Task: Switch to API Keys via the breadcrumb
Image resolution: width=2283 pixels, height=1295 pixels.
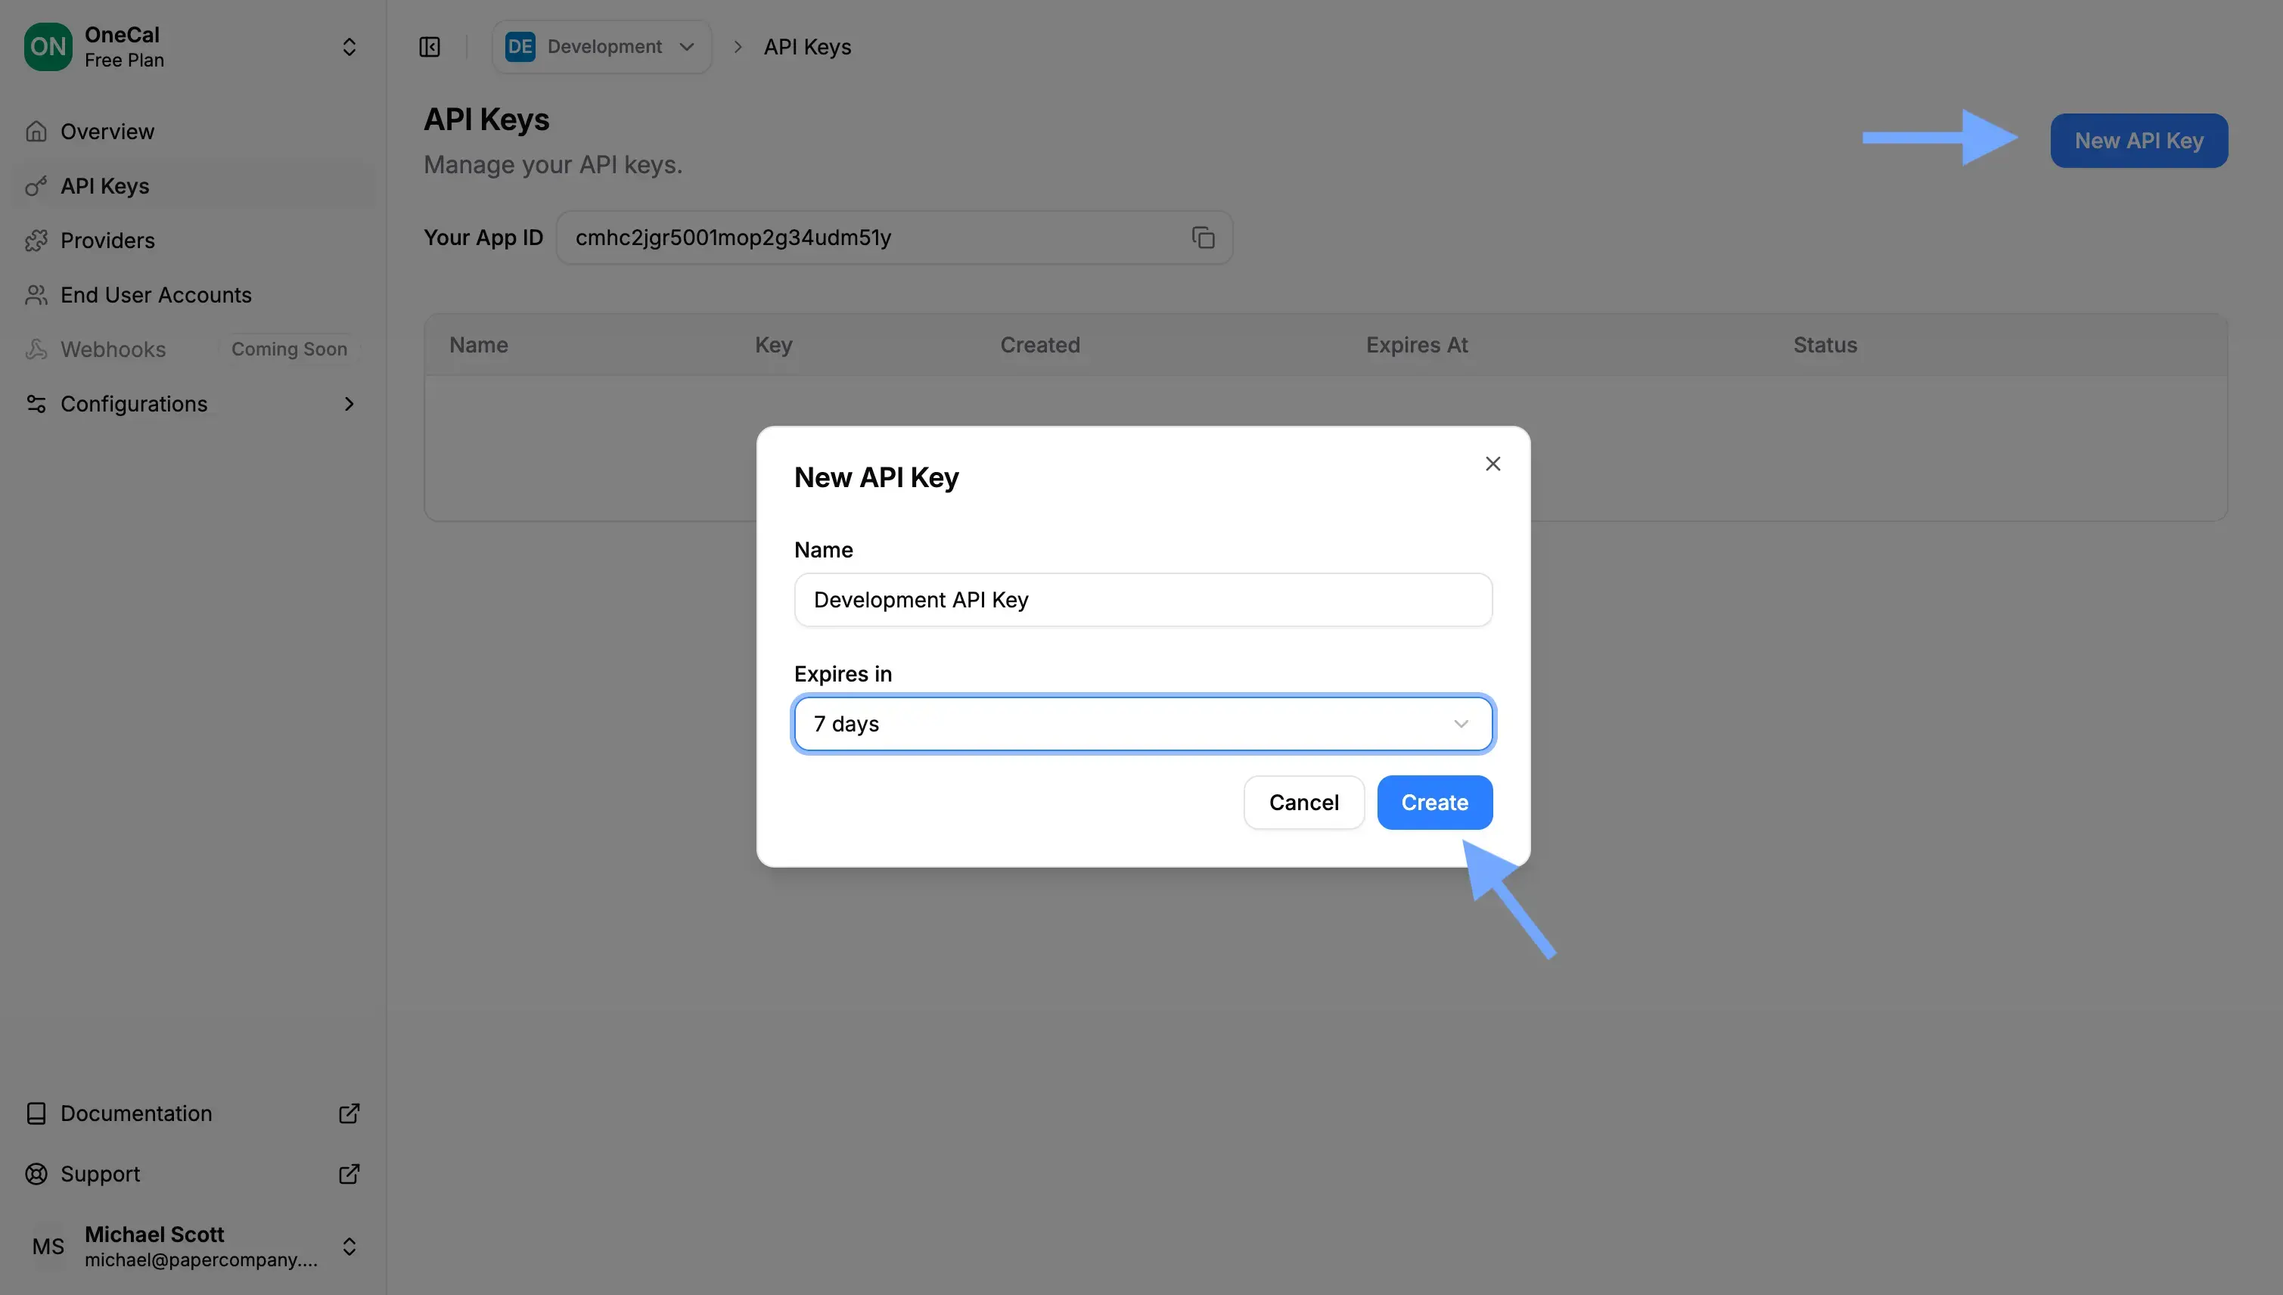Action: tap(806, 46)
